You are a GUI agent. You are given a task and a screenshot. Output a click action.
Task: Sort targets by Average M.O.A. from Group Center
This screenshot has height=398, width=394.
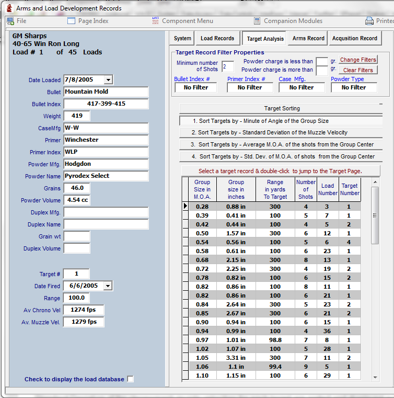click(281, 144)
